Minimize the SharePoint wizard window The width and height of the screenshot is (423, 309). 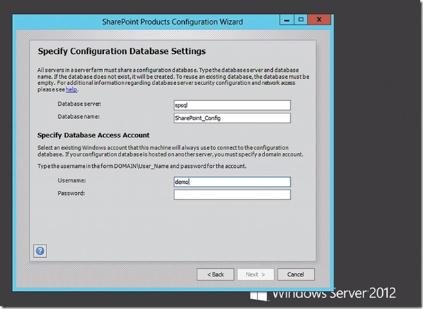click(x=287, y=19)
